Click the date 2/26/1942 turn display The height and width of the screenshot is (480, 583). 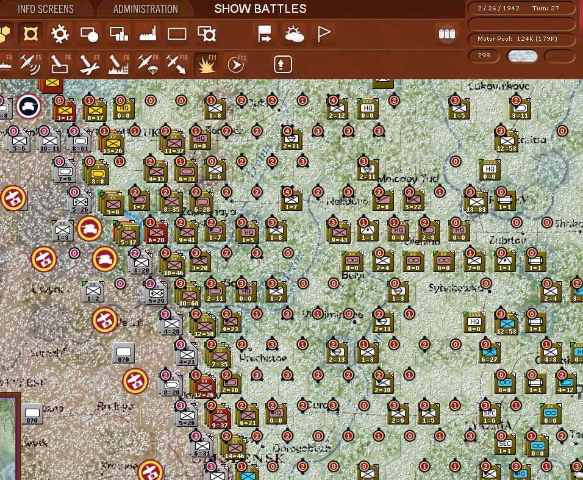click(521, 8)
